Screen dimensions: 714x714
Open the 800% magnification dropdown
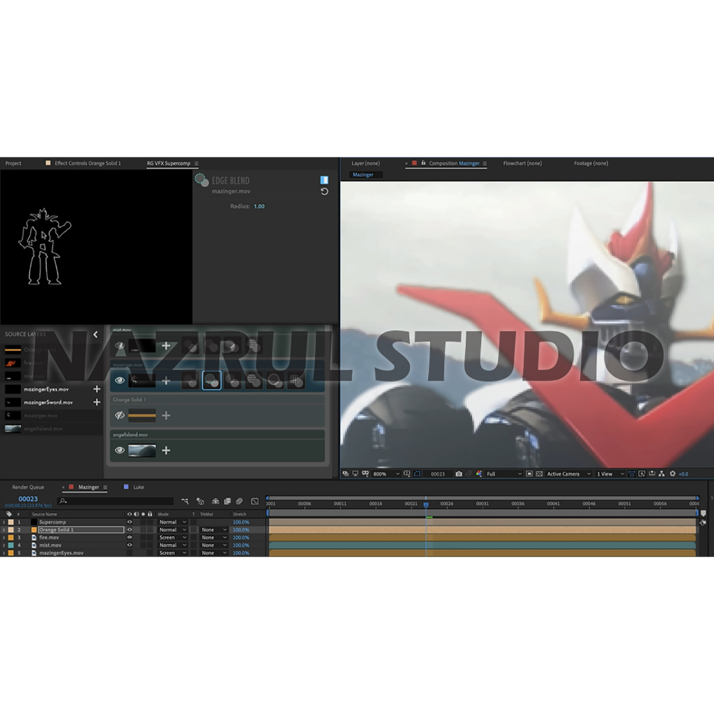[387, 474]
